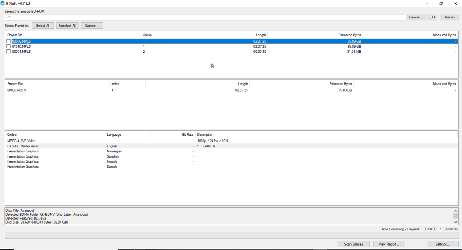Sort playlists by Measured Bytes header
The width and height of the screenshot is (462, 250).
410,35
